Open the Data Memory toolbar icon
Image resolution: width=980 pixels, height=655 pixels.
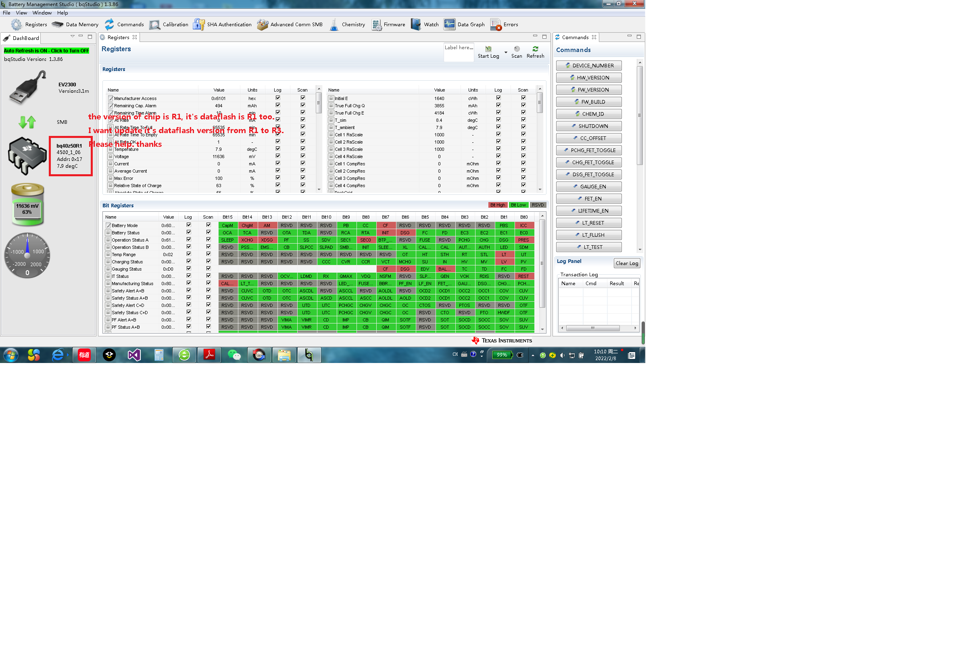point(58,25)
